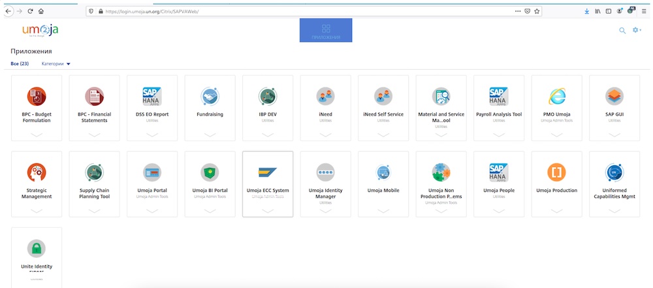Viewport: 653px width, 288px height.
Task: Open the Uniformed Capabilities Mgmt icon
Action: click(614, 172)
